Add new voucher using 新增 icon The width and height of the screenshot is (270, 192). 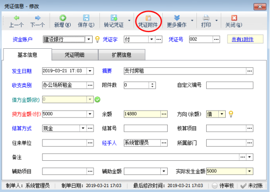(63, 18)
